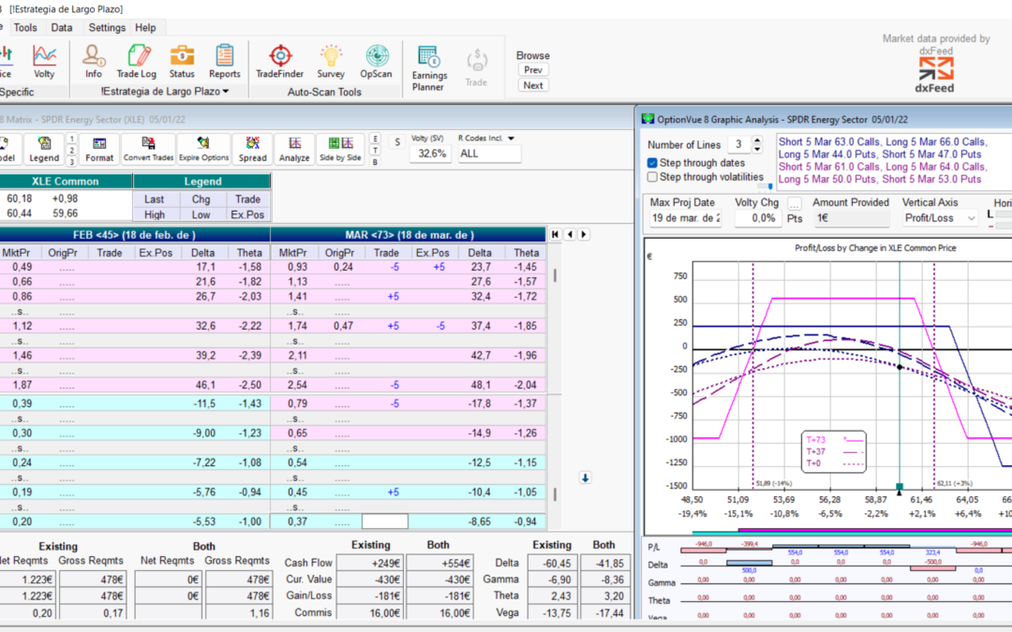Click the T+73 legend entry
1012x632 pixels.
point(834,440)
